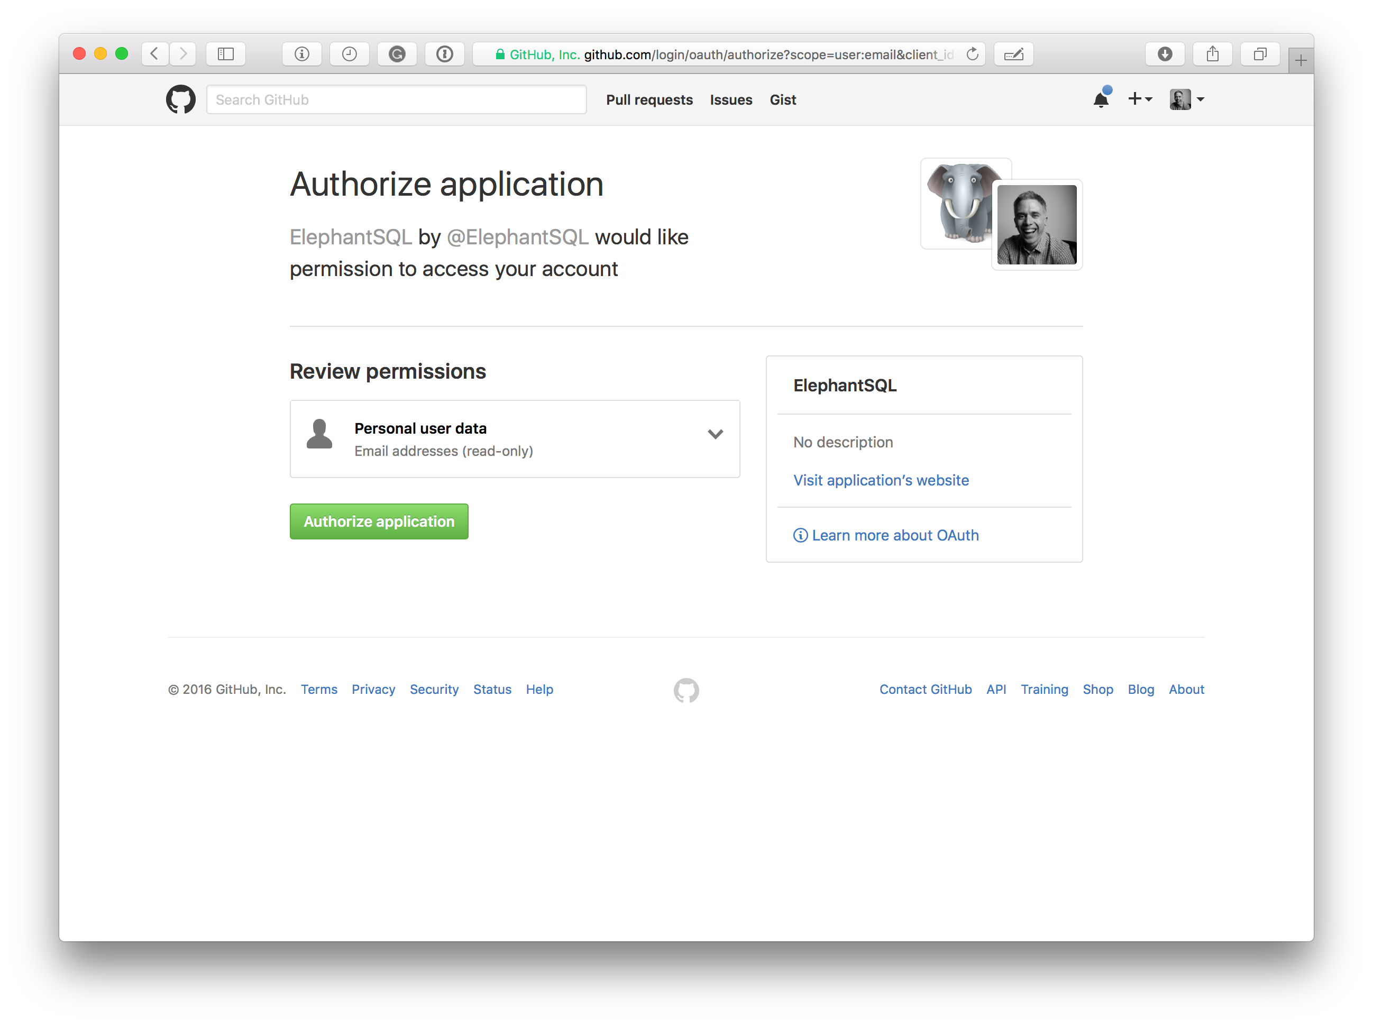Visit application's website link
The image size is (1373, 1026).
[x=881, y=480]
